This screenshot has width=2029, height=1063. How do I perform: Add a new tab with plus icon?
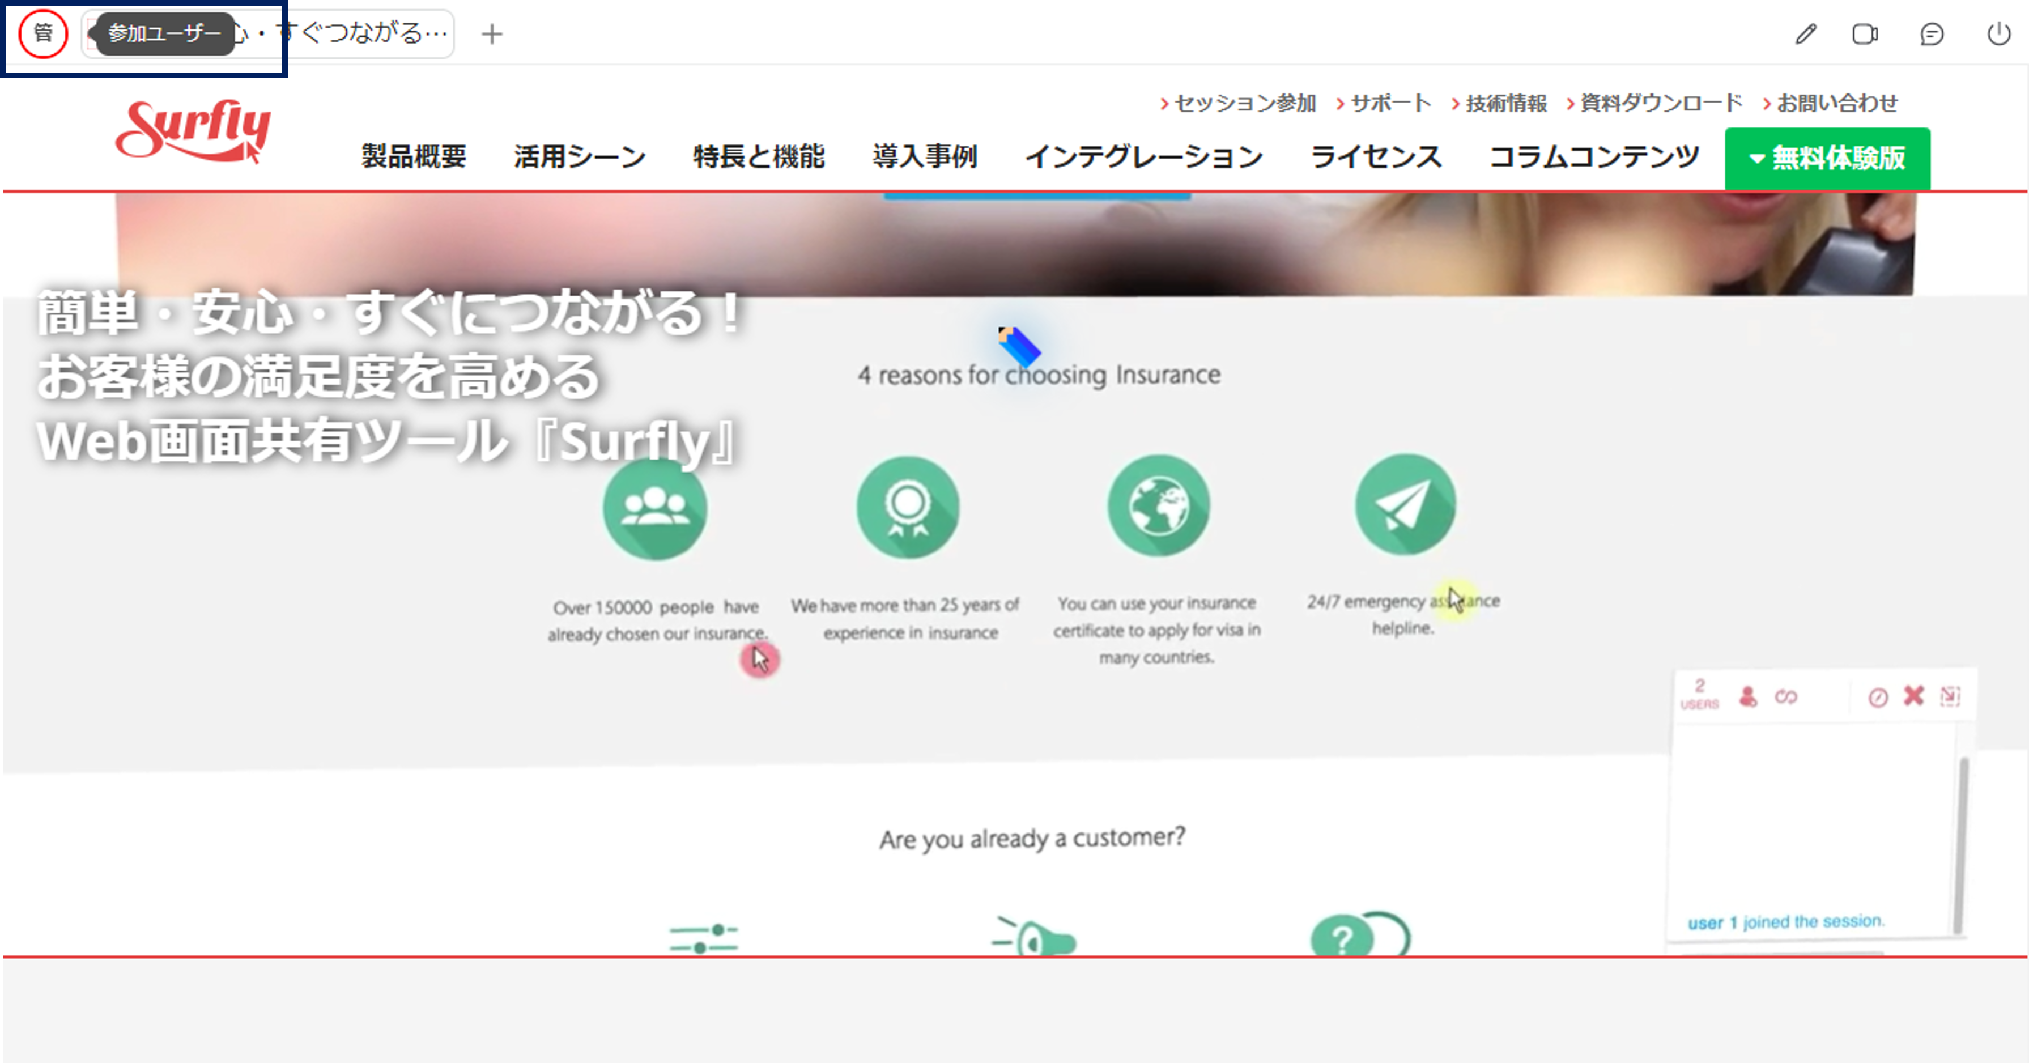click(x=491, y=34)
